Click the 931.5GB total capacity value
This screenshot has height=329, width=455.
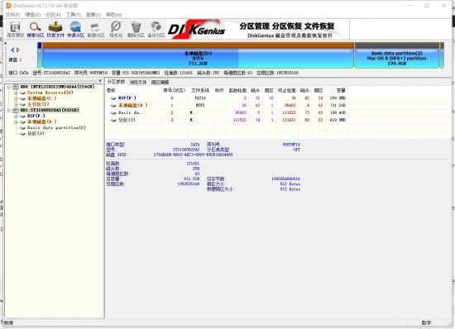click(192, 179)
